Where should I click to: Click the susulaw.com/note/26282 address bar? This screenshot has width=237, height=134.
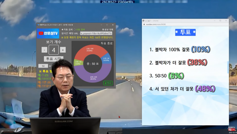156,24
